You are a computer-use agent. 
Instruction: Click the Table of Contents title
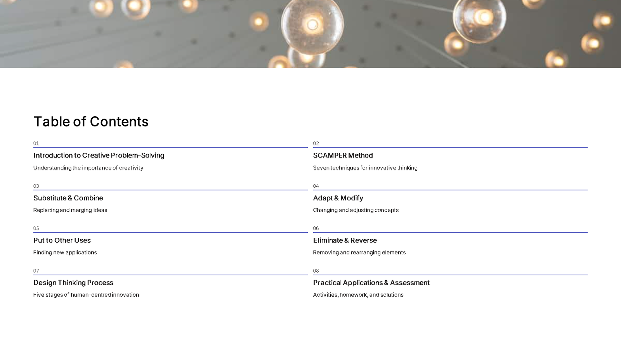pos(91,121)
